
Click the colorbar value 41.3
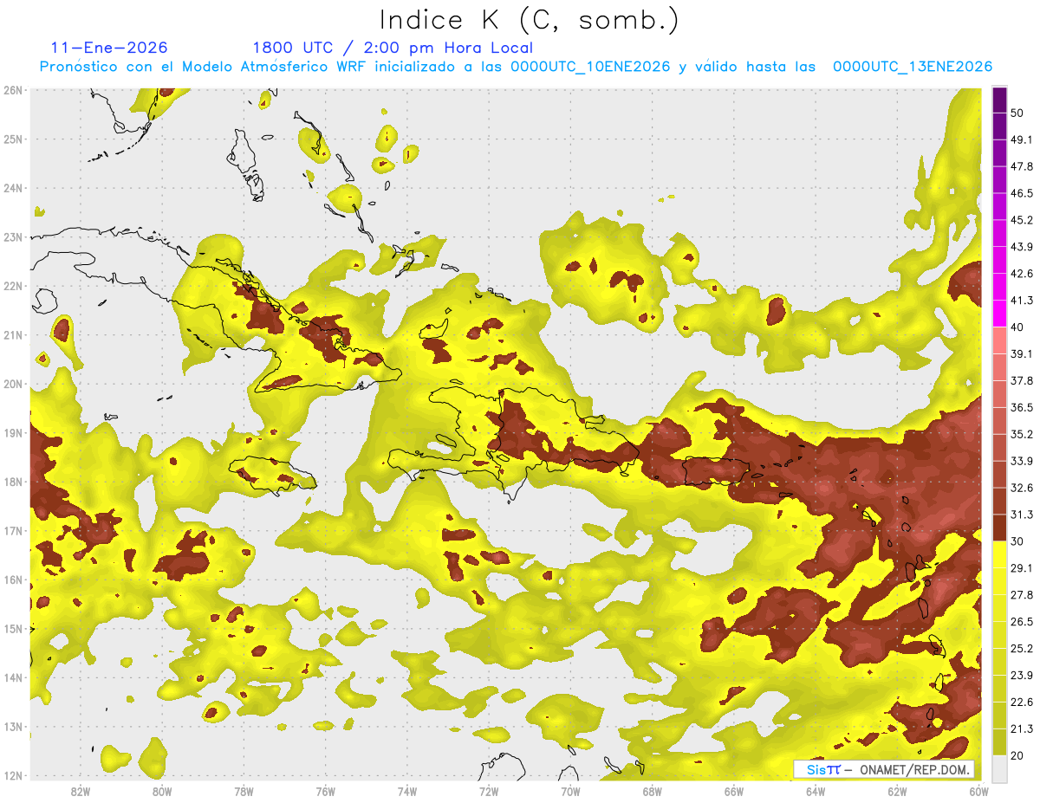[x=1022, y=301]
